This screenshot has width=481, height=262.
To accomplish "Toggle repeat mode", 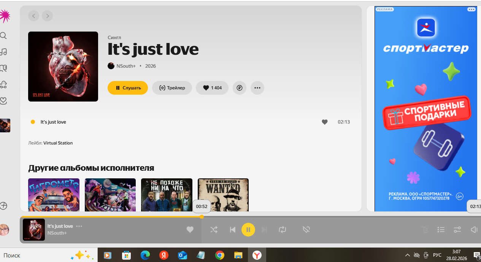I will pyautogui.click(x=282, y=229).
